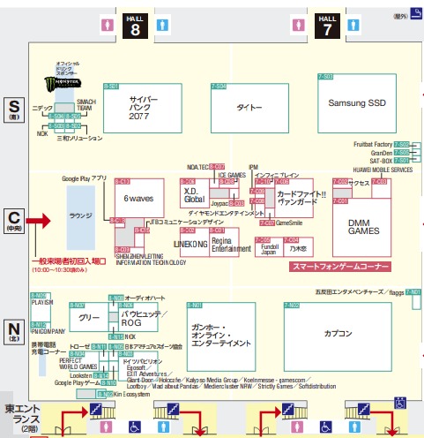424x438 pixels.
Task: Select the グリー booth
Action: (x=89, y=317)
